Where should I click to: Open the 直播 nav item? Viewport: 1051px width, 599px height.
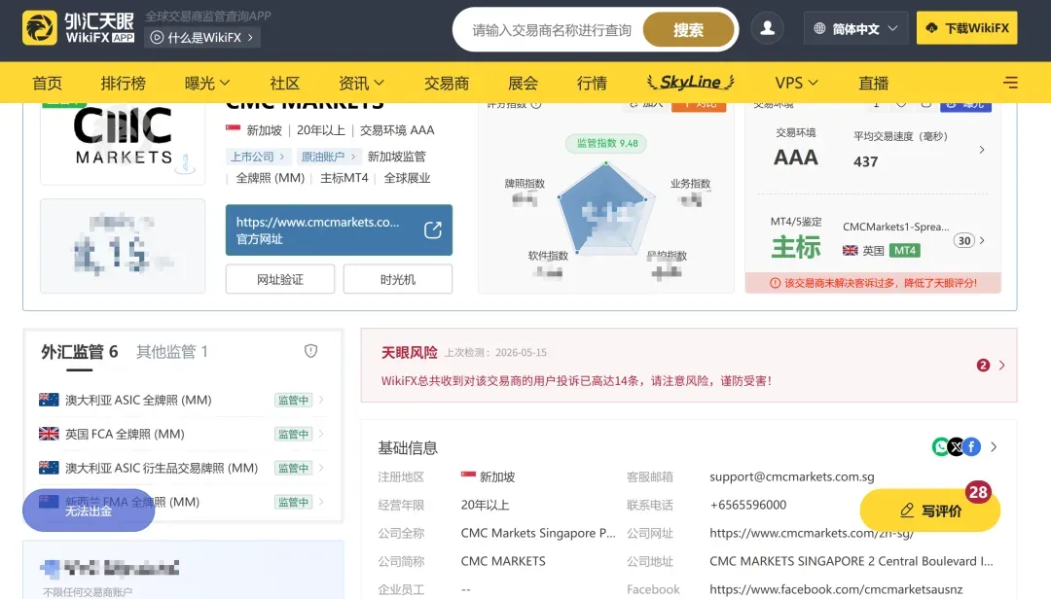click(873, 83)
